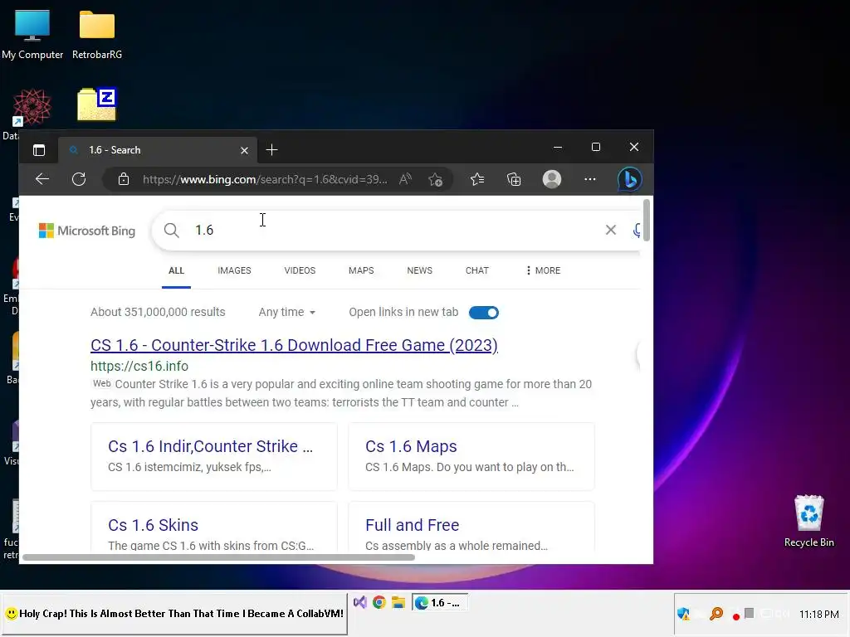Go back to the previous page

42,179
